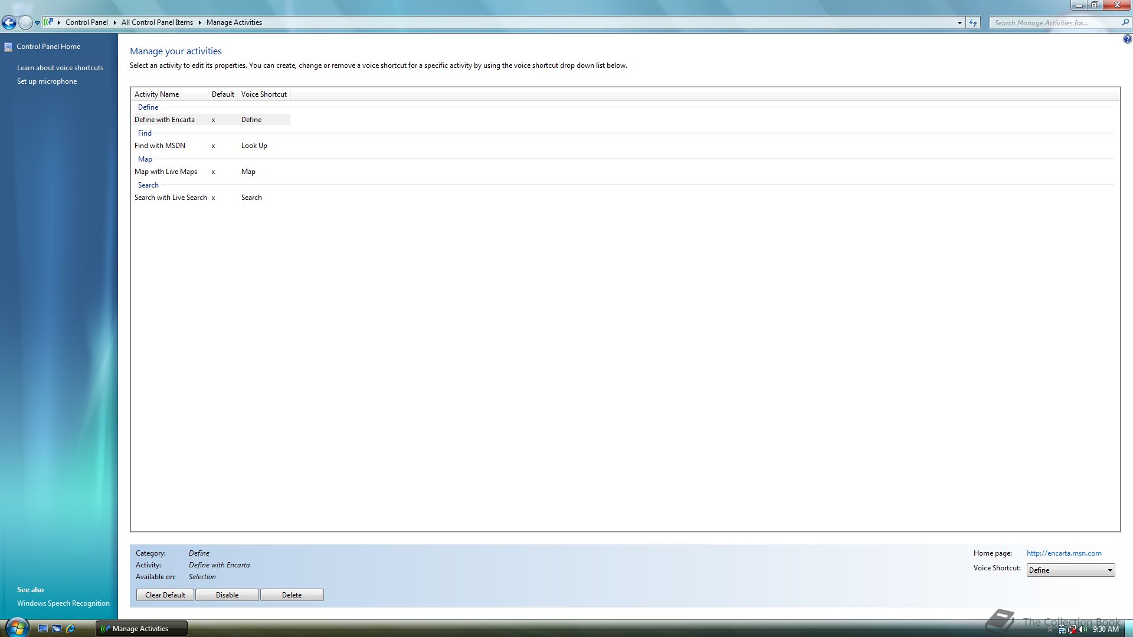This screenshot has height=637, width=1133.
Task: Collapse the Search group header
Action: (148, 185)
